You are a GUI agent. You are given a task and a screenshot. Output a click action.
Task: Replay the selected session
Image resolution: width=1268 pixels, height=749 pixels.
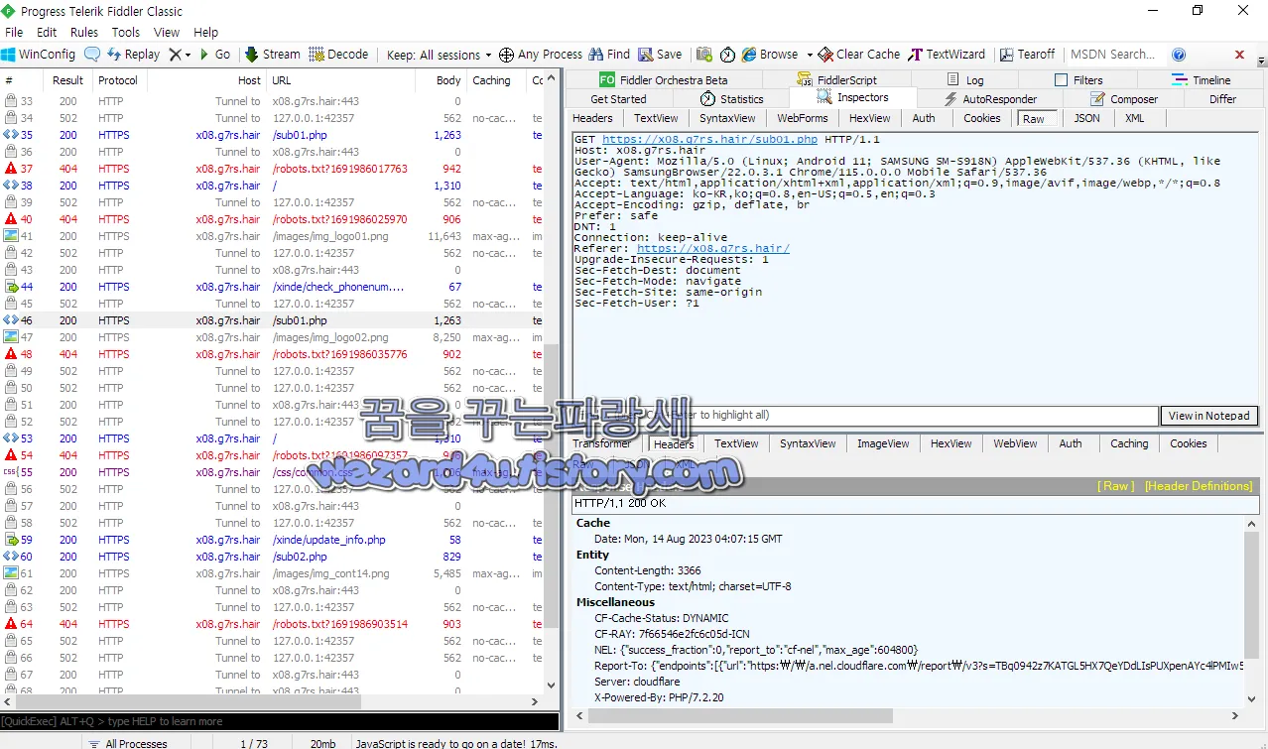[x=133, y=55]
